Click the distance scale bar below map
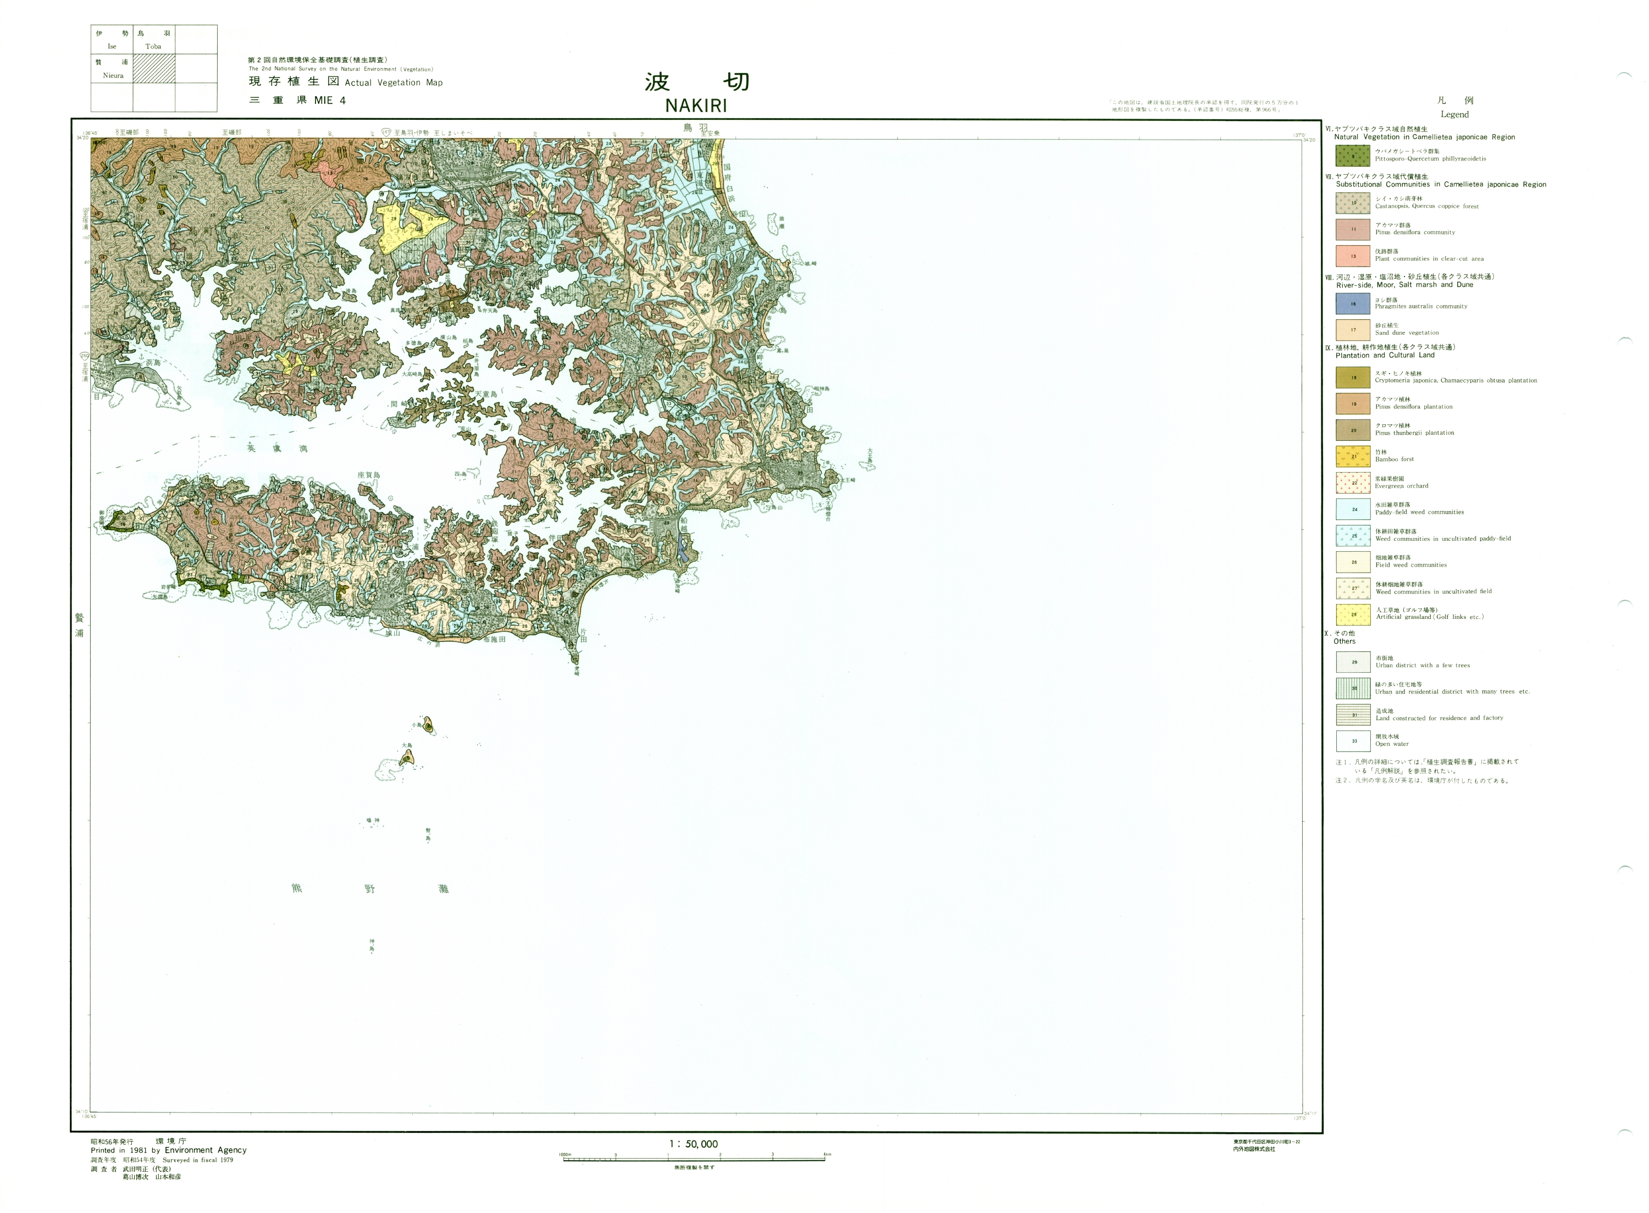The width and height of the screenshot is (1649, 1213). (x=695, y=1159)
